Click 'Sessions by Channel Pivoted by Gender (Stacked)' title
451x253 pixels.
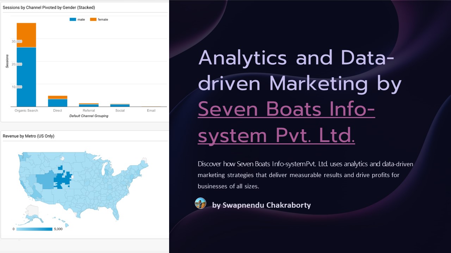click(x=49, y=7)
